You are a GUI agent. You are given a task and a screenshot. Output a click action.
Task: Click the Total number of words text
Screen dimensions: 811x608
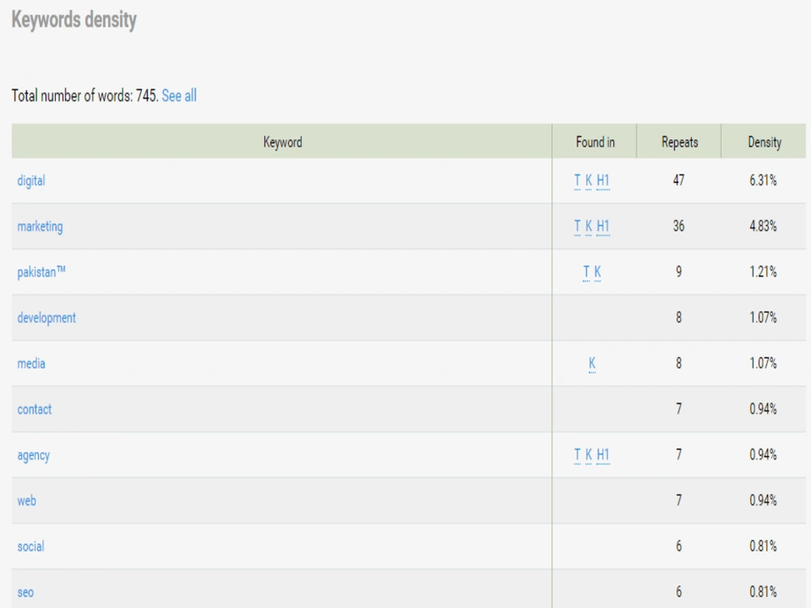pos(85,96)
